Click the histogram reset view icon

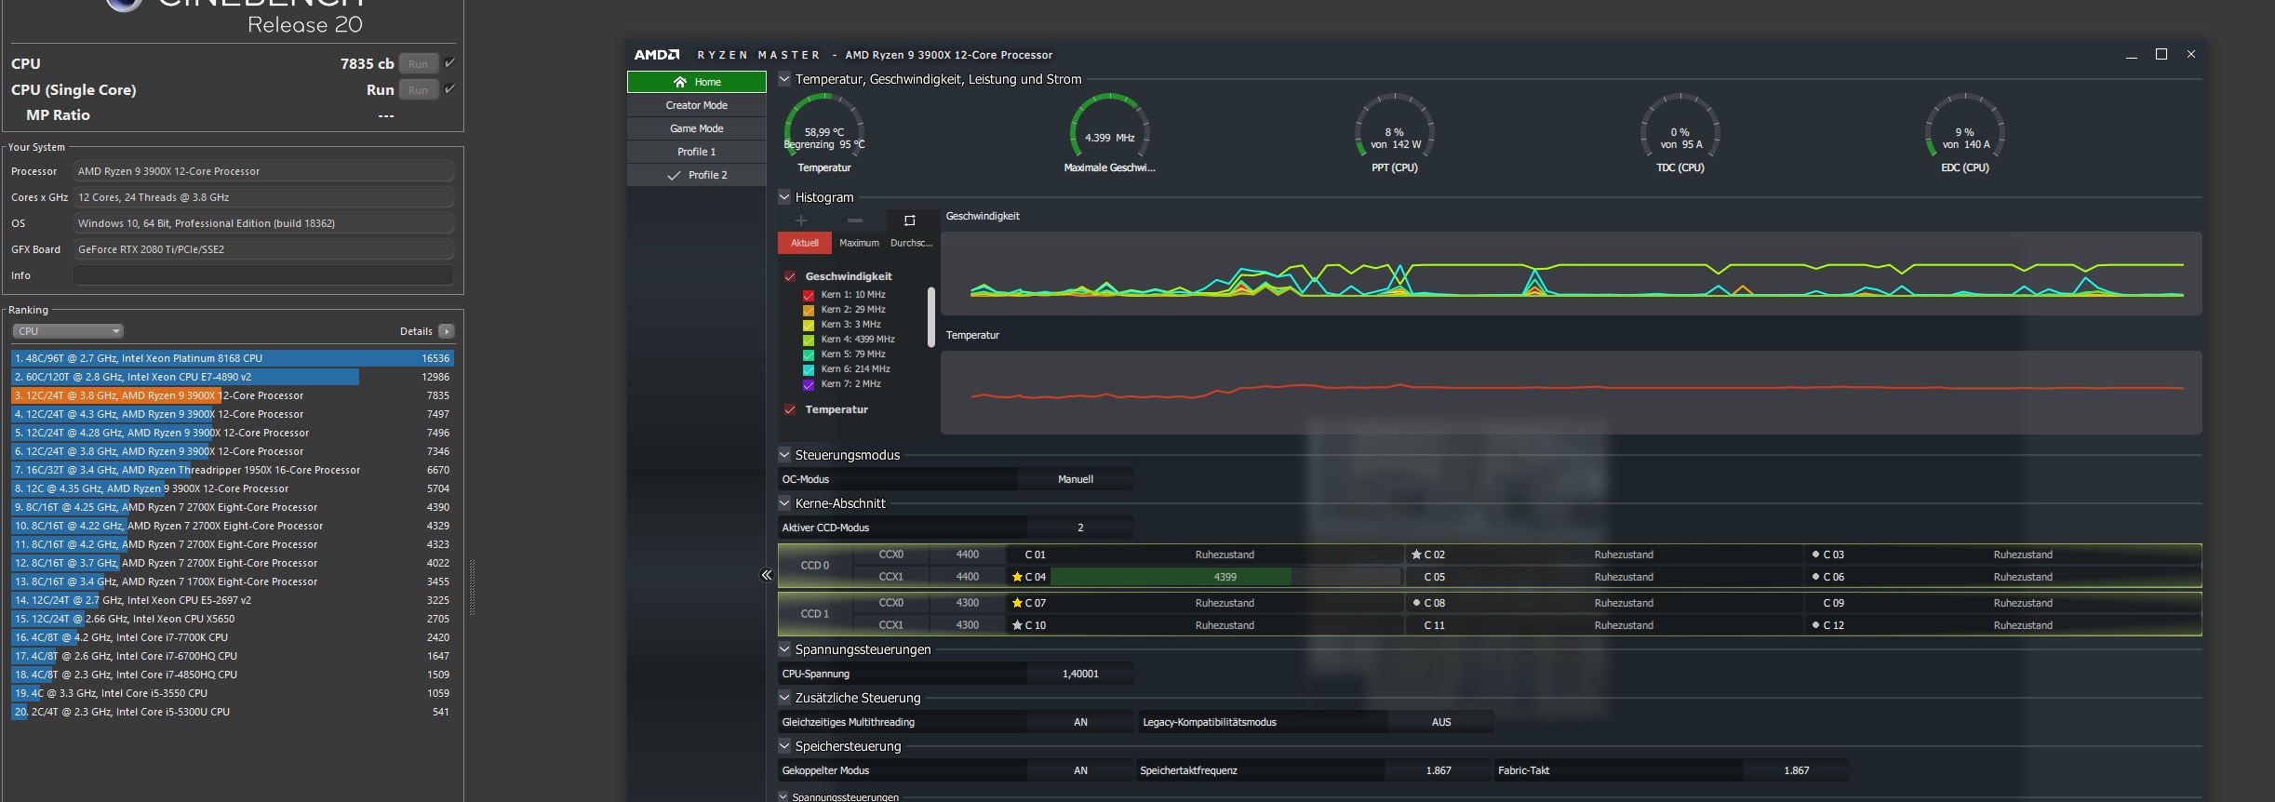point(910,221)
